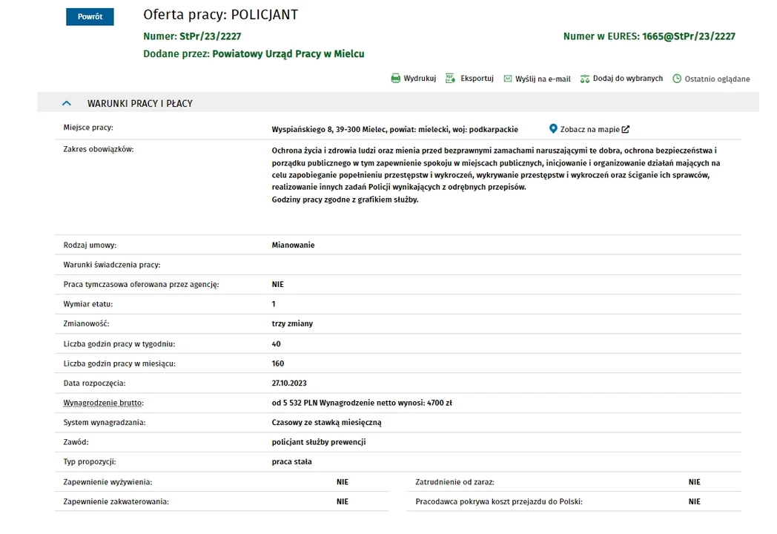Click the Wynagrodzenie brutto label
Screen dimensions: 777x534
103,403
